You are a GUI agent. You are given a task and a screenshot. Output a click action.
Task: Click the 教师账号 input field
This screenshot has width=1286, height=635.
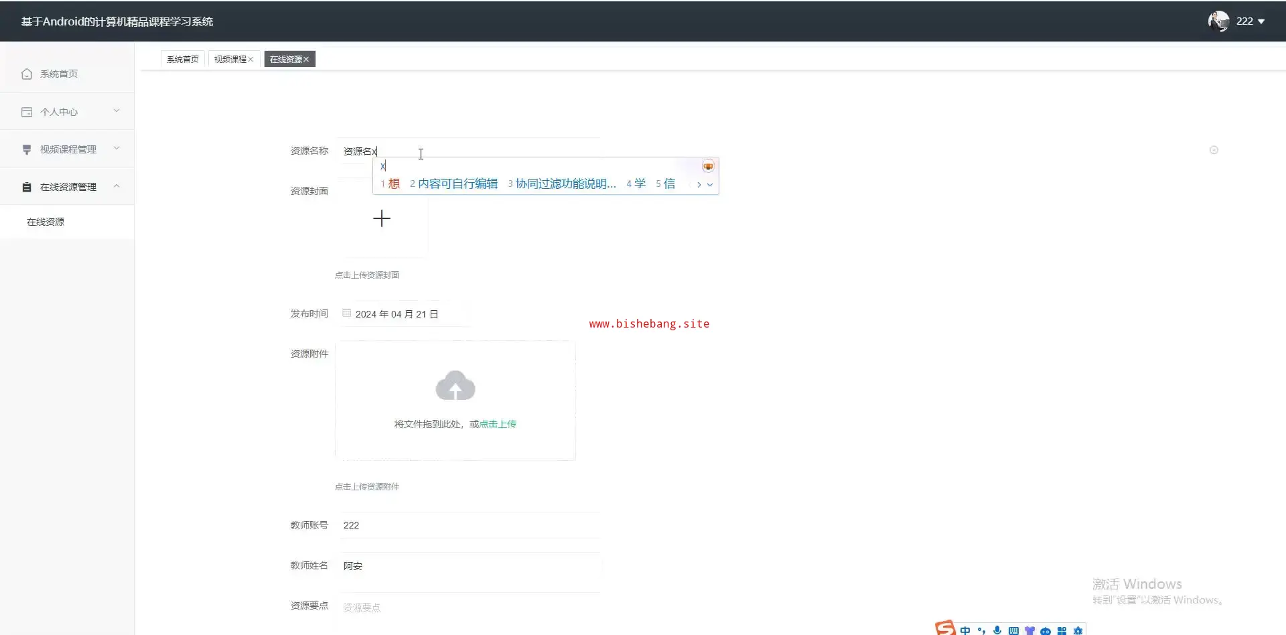(x=469, y=525)
